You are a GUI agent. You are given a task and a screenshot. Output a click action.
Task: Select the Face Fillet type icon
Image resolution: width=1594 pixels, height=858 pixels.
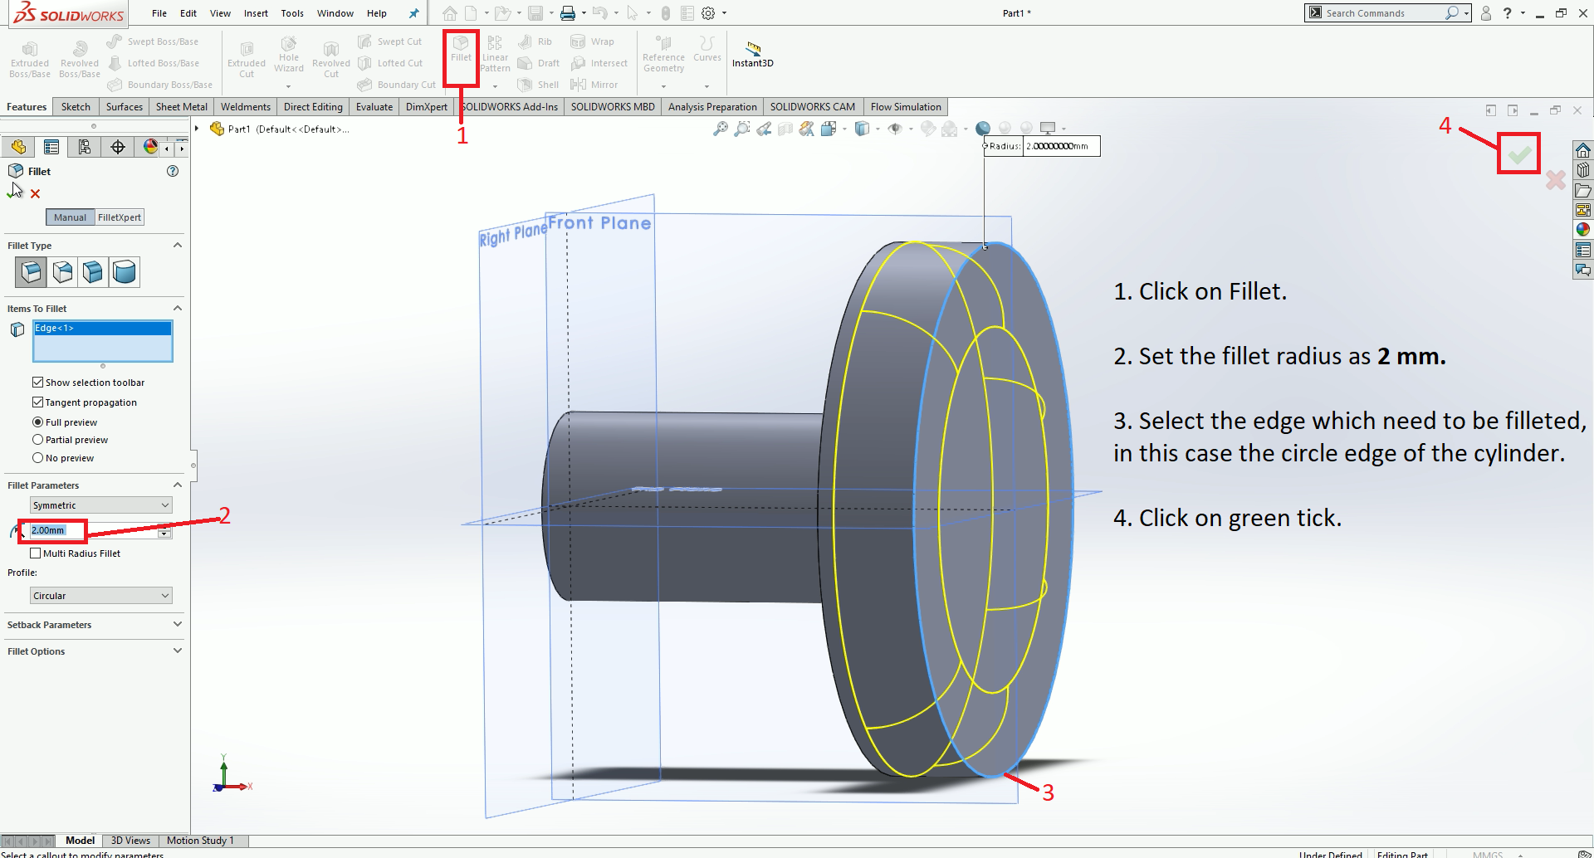pos(93,271)
